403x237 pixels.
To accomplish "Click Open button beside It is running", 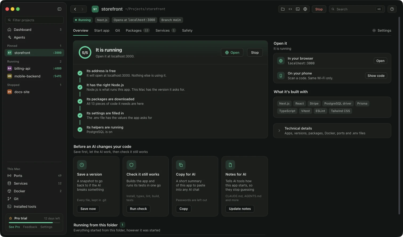I will 232,52.
